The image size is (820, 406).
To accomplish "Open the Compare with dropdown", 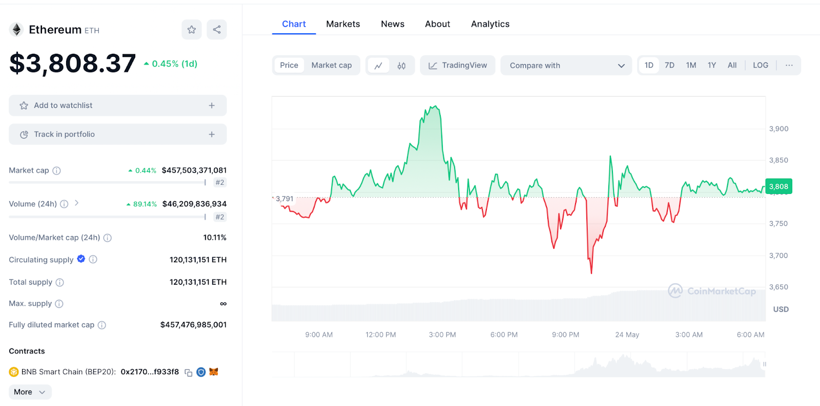I will 566,66.
